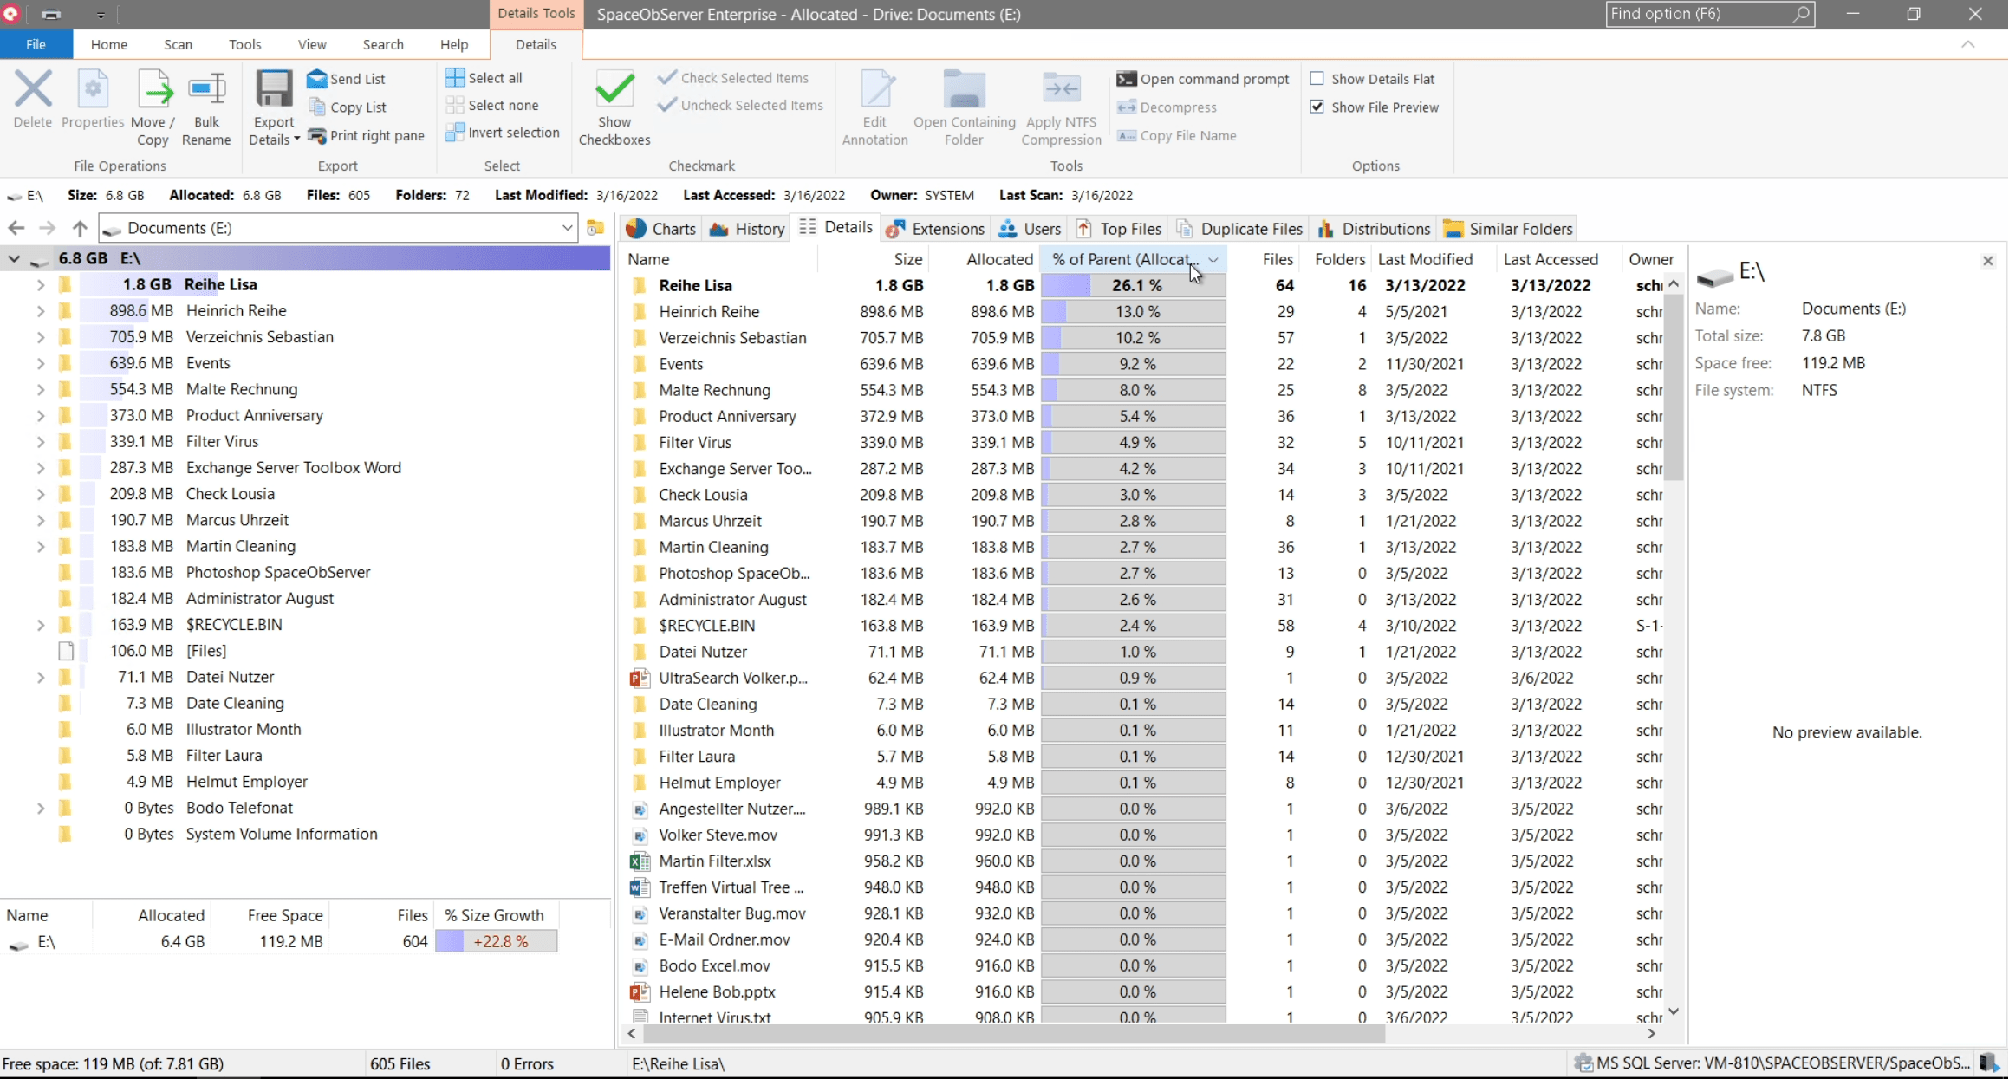Close the file preview pane
This screenshot has height=1079, width=2009.
pyautogui.click(x=1988, y=261)
